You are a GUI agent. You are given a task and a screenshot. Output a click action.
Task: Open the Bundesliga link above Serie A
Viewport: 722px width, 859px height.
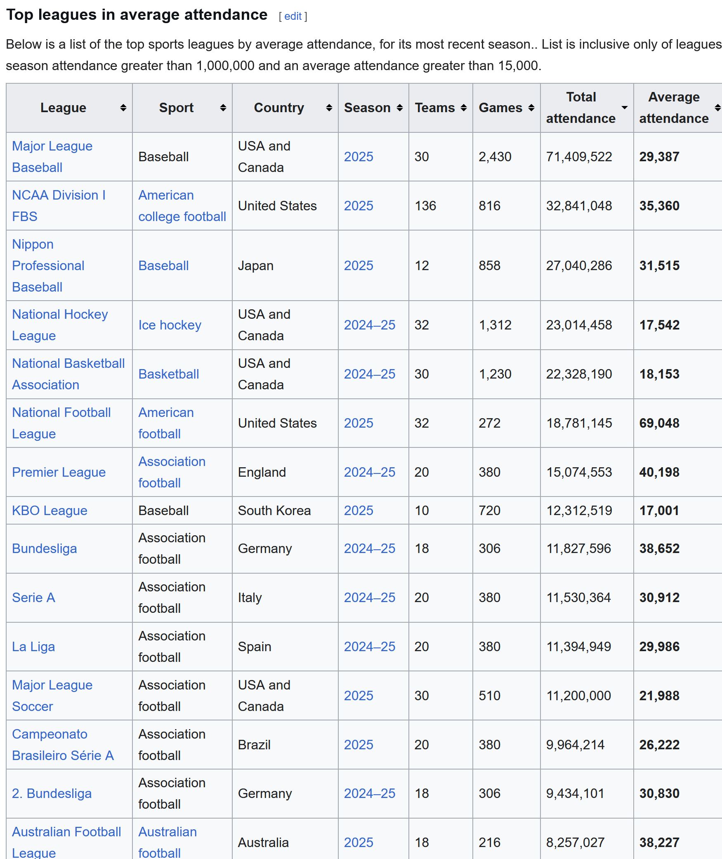(44, 548)
